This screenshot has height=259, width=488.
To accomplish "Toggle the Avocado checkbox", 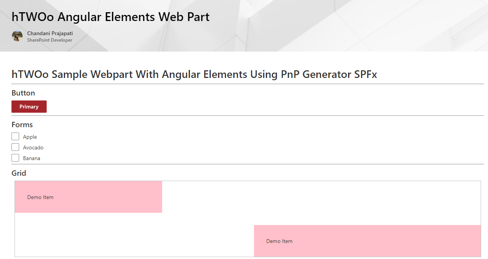I will point(15,147).
